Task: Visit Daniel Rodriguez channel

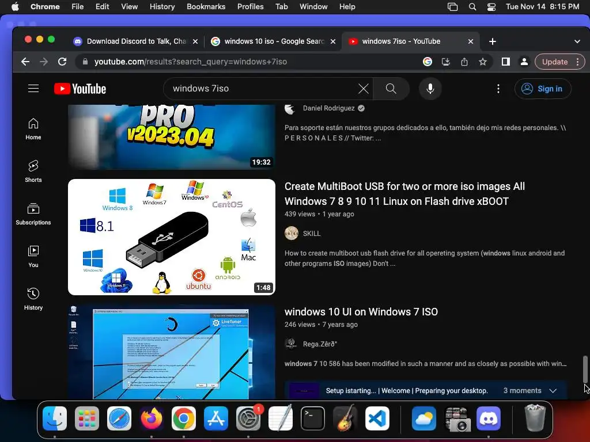Action: click(x=328, y=108)
